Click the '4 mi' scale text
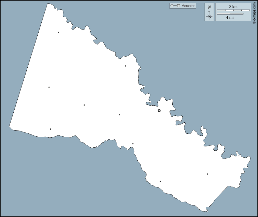This screenshot has height=217, width=258. 230,18
